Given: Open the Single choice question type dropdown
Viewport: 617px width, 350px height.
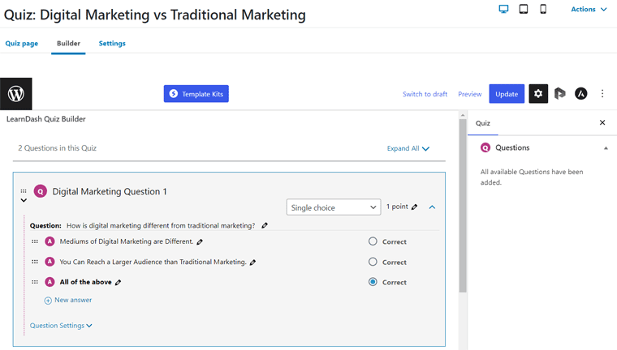Looking at the screenshot, I should tap(333, 207).
